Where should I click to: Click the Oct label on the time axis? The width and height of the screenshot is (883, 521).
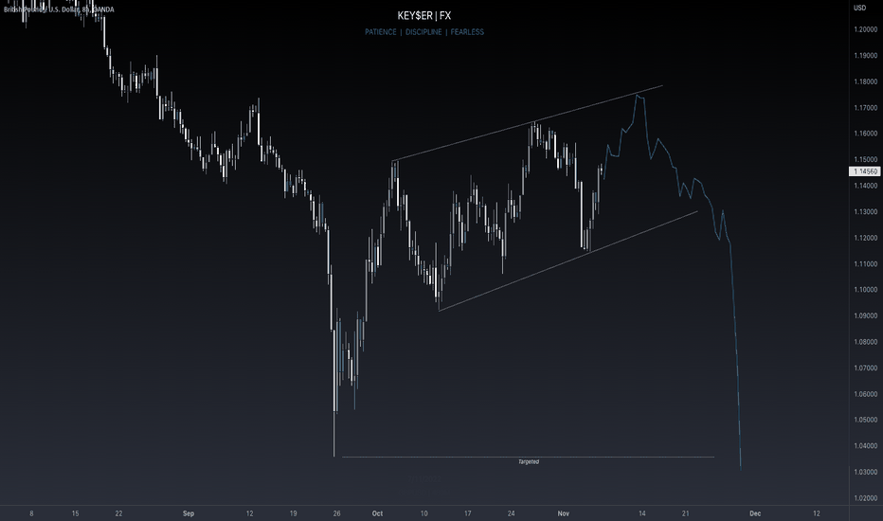pos(377,513)
